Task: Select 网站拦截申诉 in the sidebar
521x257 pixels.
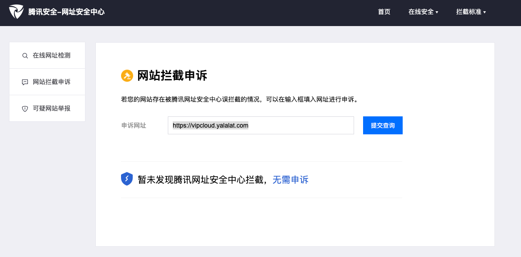Action: (x=47, y=82)
